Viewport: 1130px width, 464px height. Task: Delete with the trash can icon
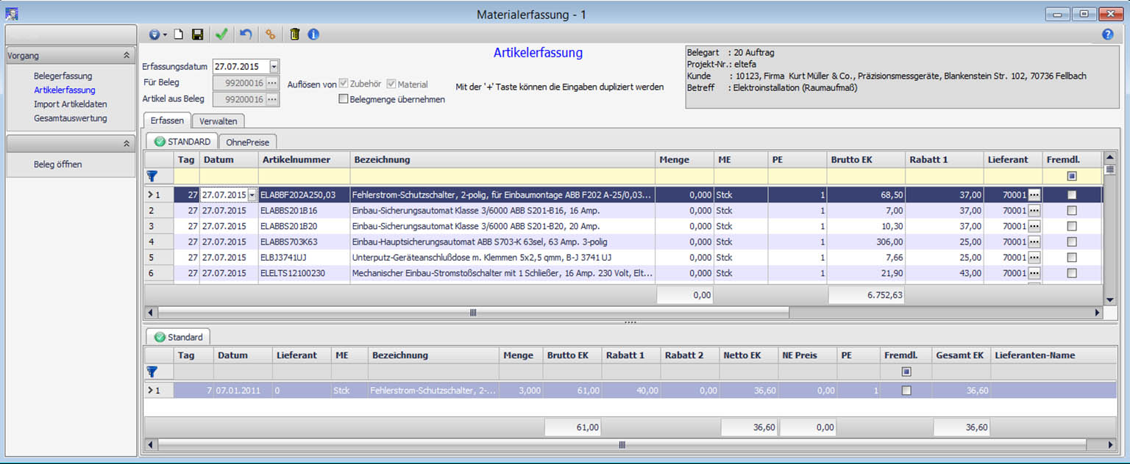click(294, 35)
